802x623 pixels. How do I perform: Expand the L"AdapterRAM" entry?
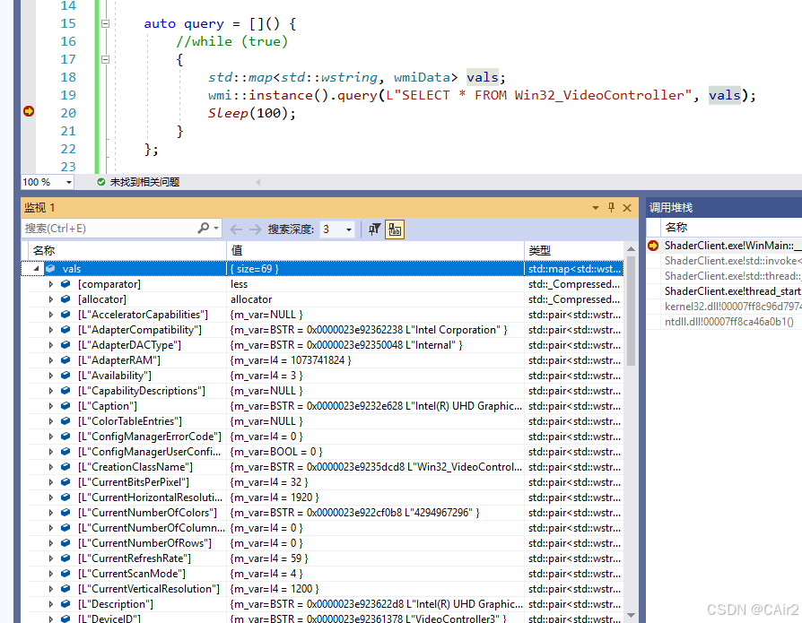pos(50,360)
